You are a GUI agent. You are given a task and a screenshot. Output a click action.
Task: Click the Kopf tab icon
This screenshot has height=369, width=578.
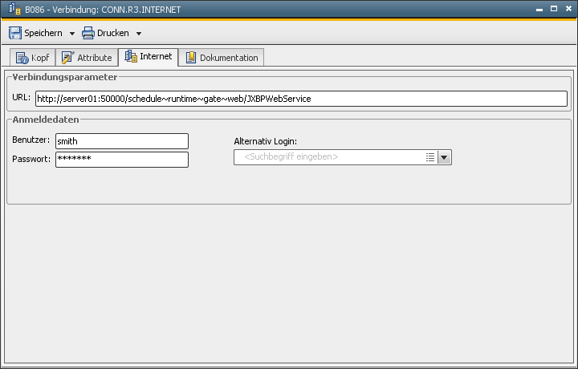click(22, 58)
